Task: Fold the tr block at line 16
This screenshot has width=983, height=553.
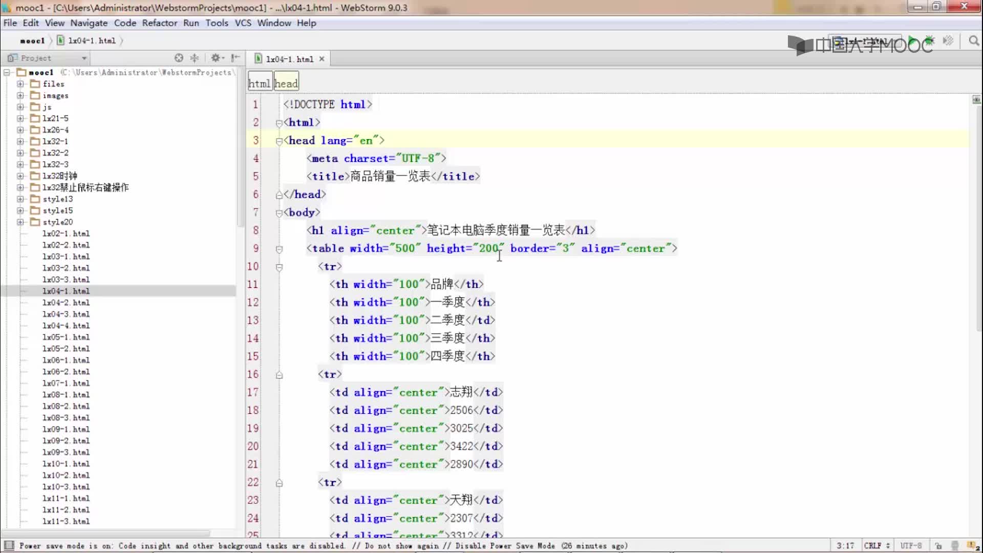Action: 279,375
